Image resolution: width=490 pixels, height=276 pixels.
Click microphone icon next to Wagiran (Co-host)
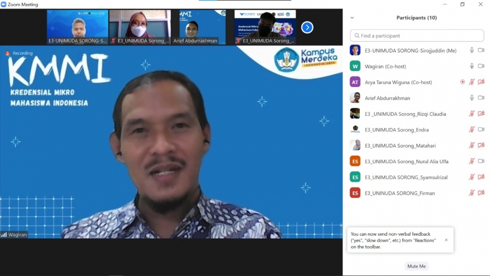pos(471,66)
